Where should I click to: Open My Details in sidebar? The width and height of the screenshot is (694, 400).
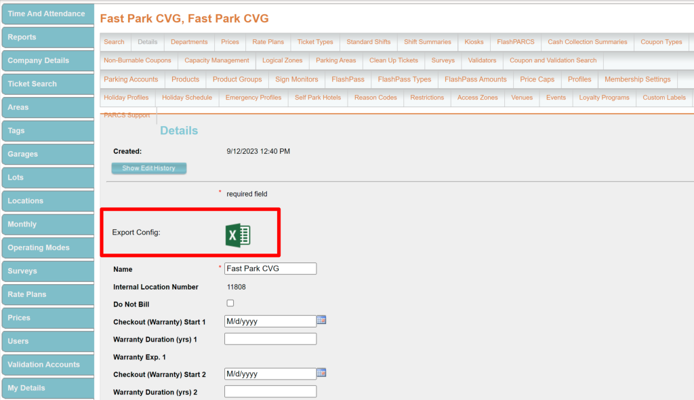tap(48, 388)
